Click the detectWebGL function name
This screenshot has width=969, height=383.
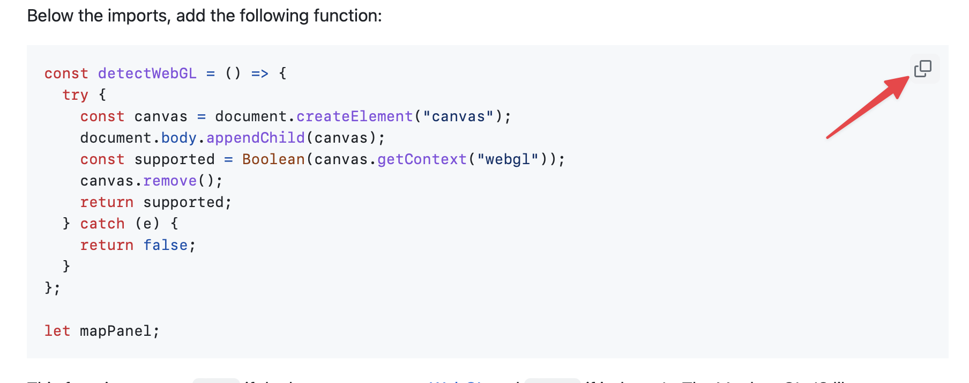click(x=147, y=73)
